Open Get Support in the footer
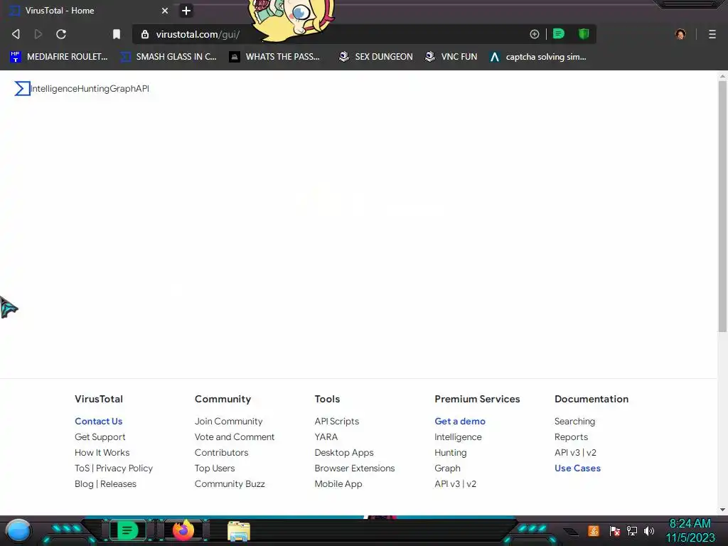 [x=100, y=437]
